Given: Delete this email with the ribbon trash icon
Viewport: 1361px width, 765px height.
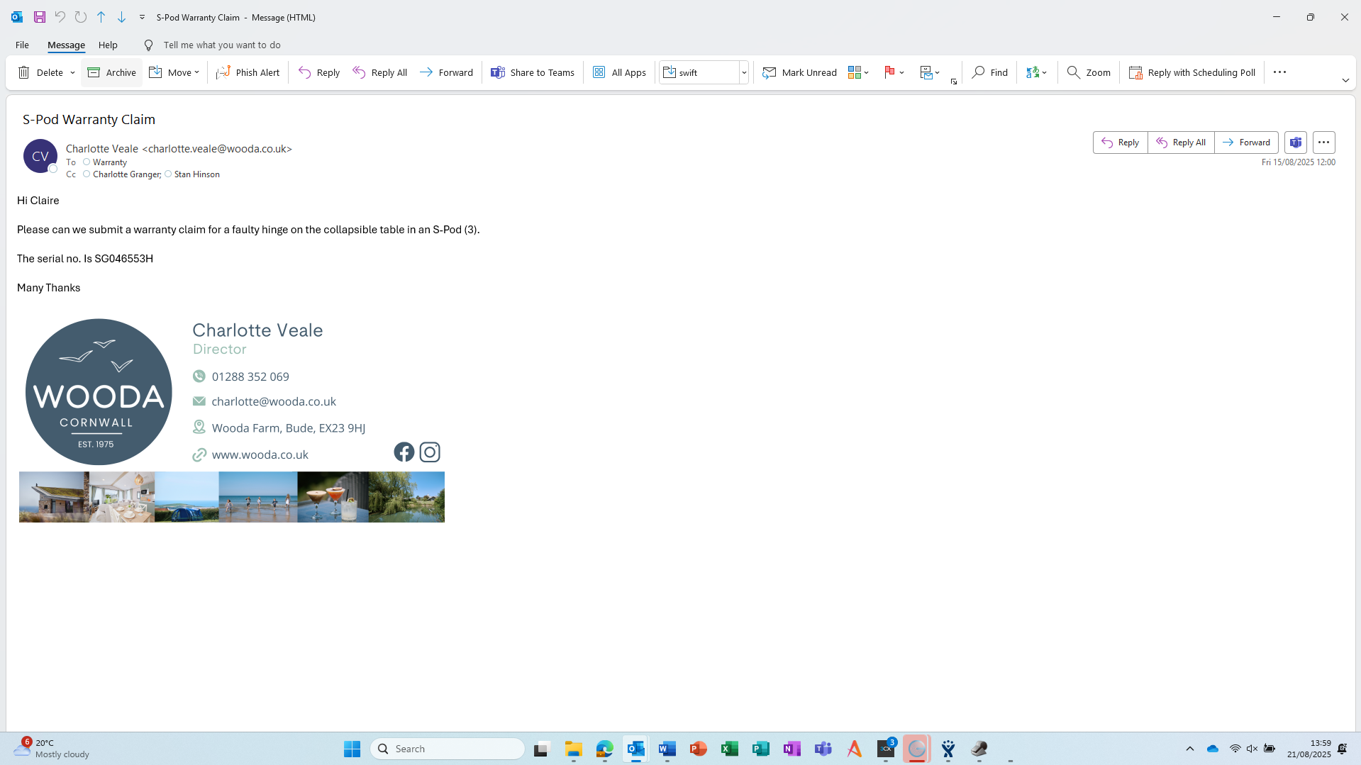Looking at the screenshot, I should point(40,72).
